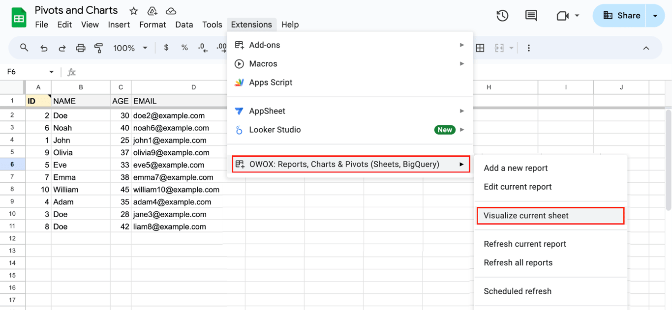Click the search magnifier in toolbar
The height and width of the screenshot is (310, 672).
point(24,48)
